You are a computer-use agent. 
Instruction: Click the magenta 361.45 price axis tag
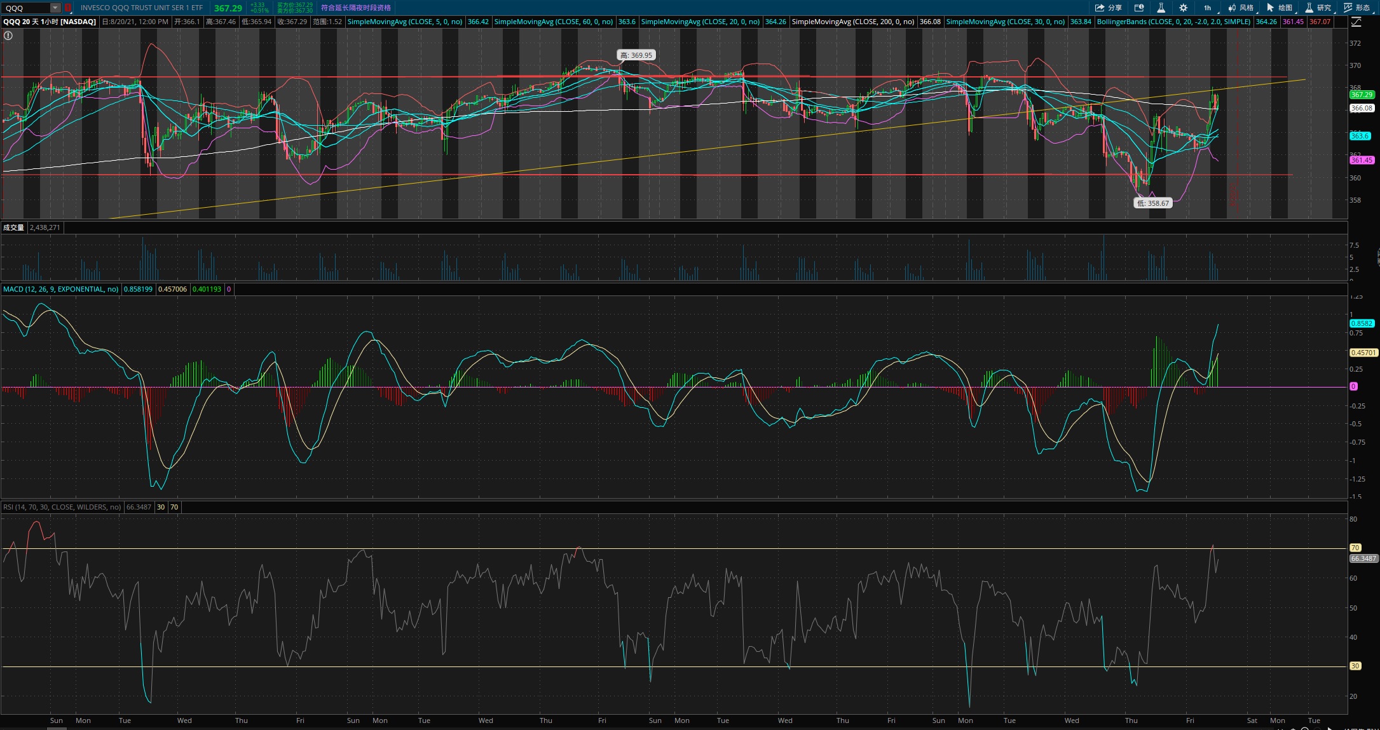[1362, 160]
